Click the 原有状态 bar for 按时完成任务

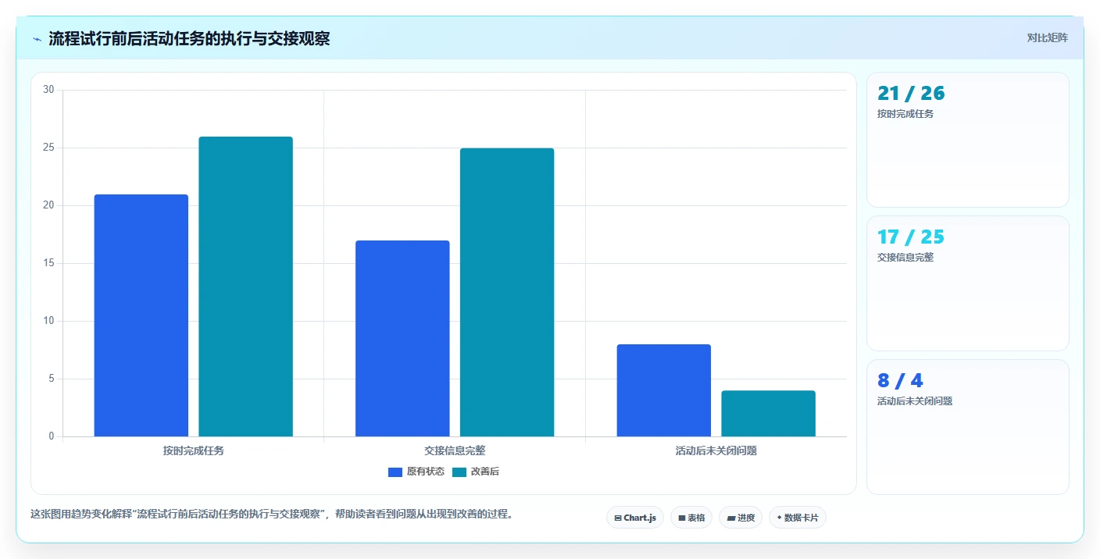point(141,315)
